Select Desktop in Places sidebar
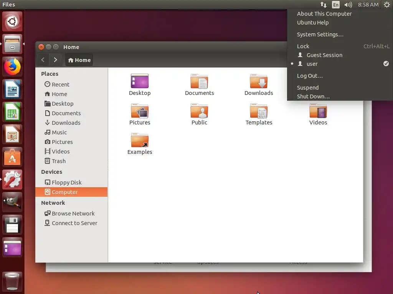This screenshot has height=294, width=393. coord(71,103)
